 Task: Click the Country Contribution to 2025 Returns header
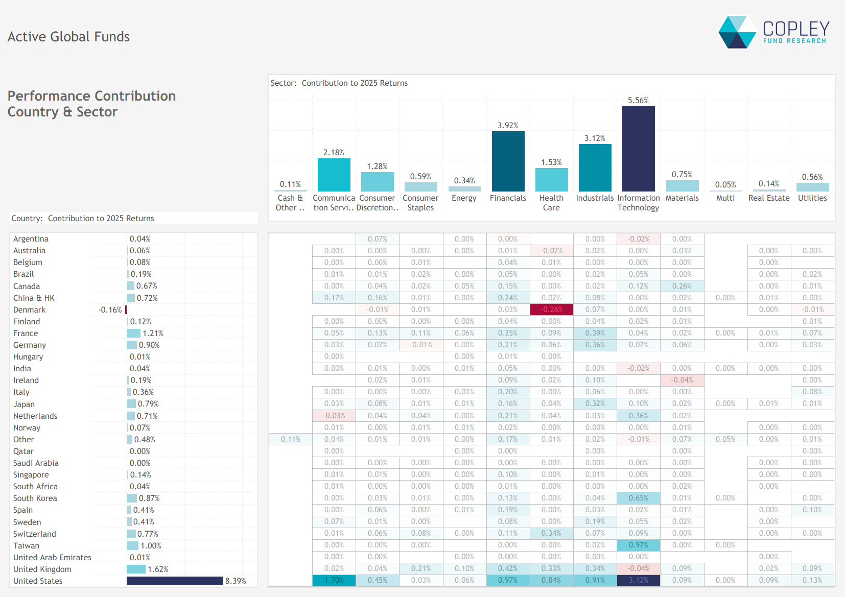click(83, 219)
